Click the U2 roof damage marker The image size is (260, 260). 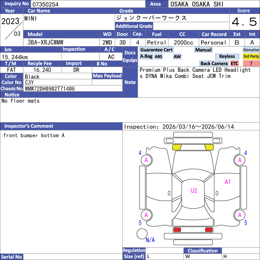pos(194,190)
